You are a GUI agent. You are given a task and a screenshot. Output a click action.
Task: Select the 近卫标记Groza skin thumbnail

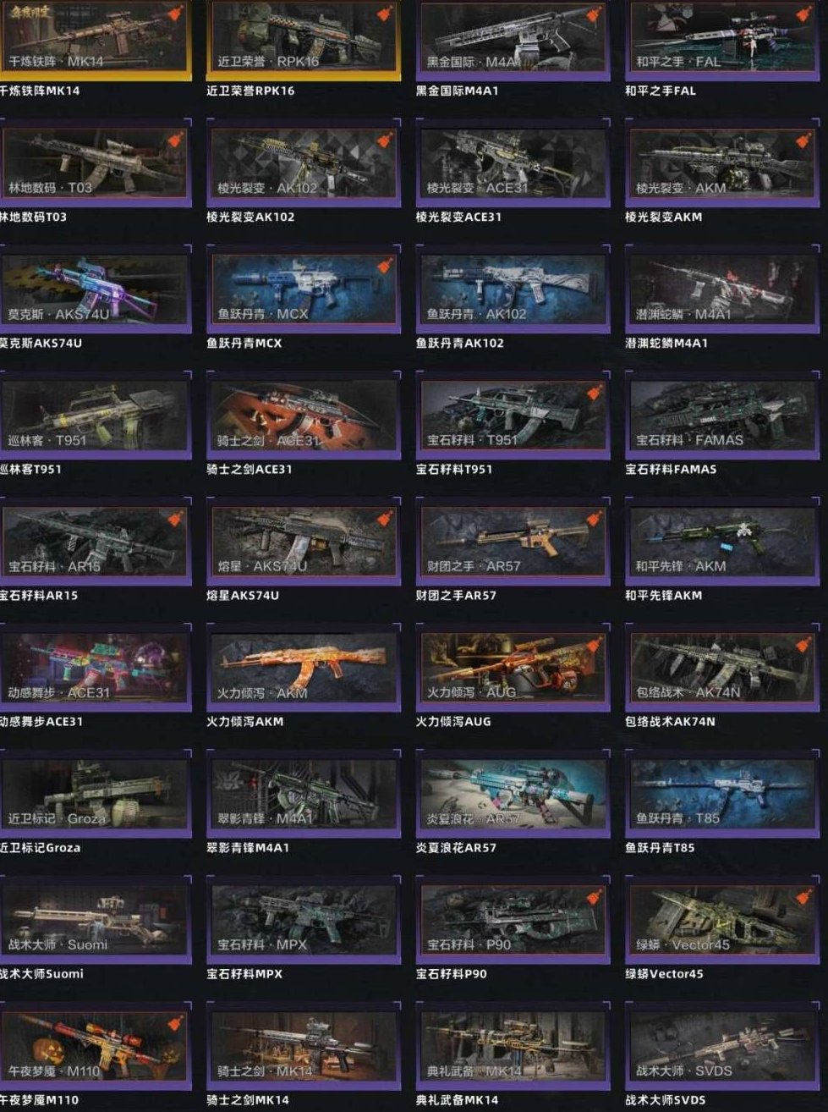pos(96,794)
